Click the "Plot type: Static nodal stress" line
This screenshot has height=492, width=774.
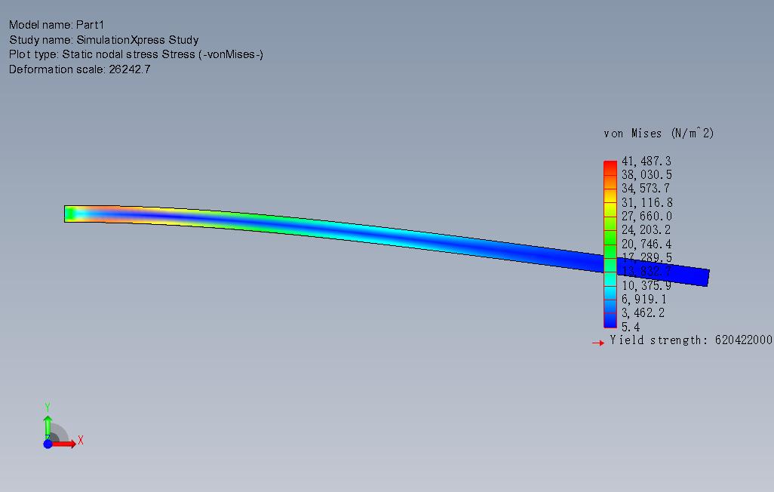pyautogui.click(x=136, y=54)
